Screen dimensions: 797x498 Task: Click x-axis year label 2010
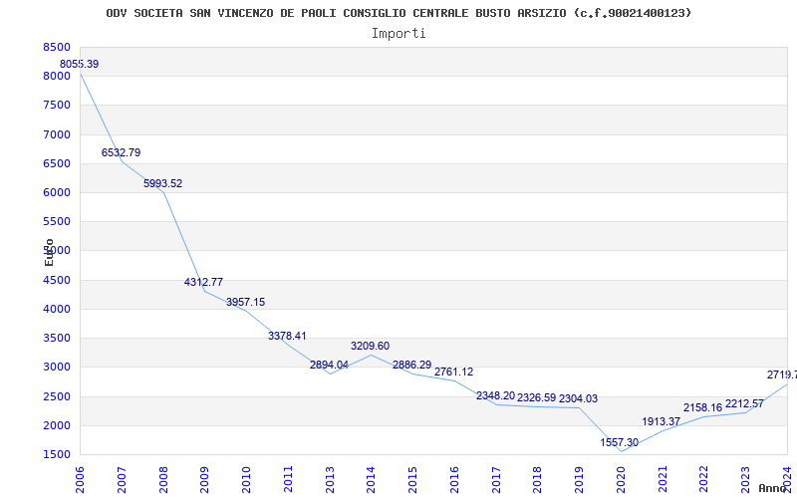point(246,480)
